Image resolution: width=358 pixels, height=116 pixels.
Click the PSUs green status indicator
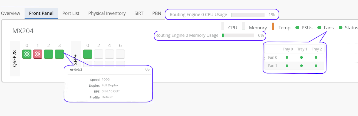pos(297,28)
